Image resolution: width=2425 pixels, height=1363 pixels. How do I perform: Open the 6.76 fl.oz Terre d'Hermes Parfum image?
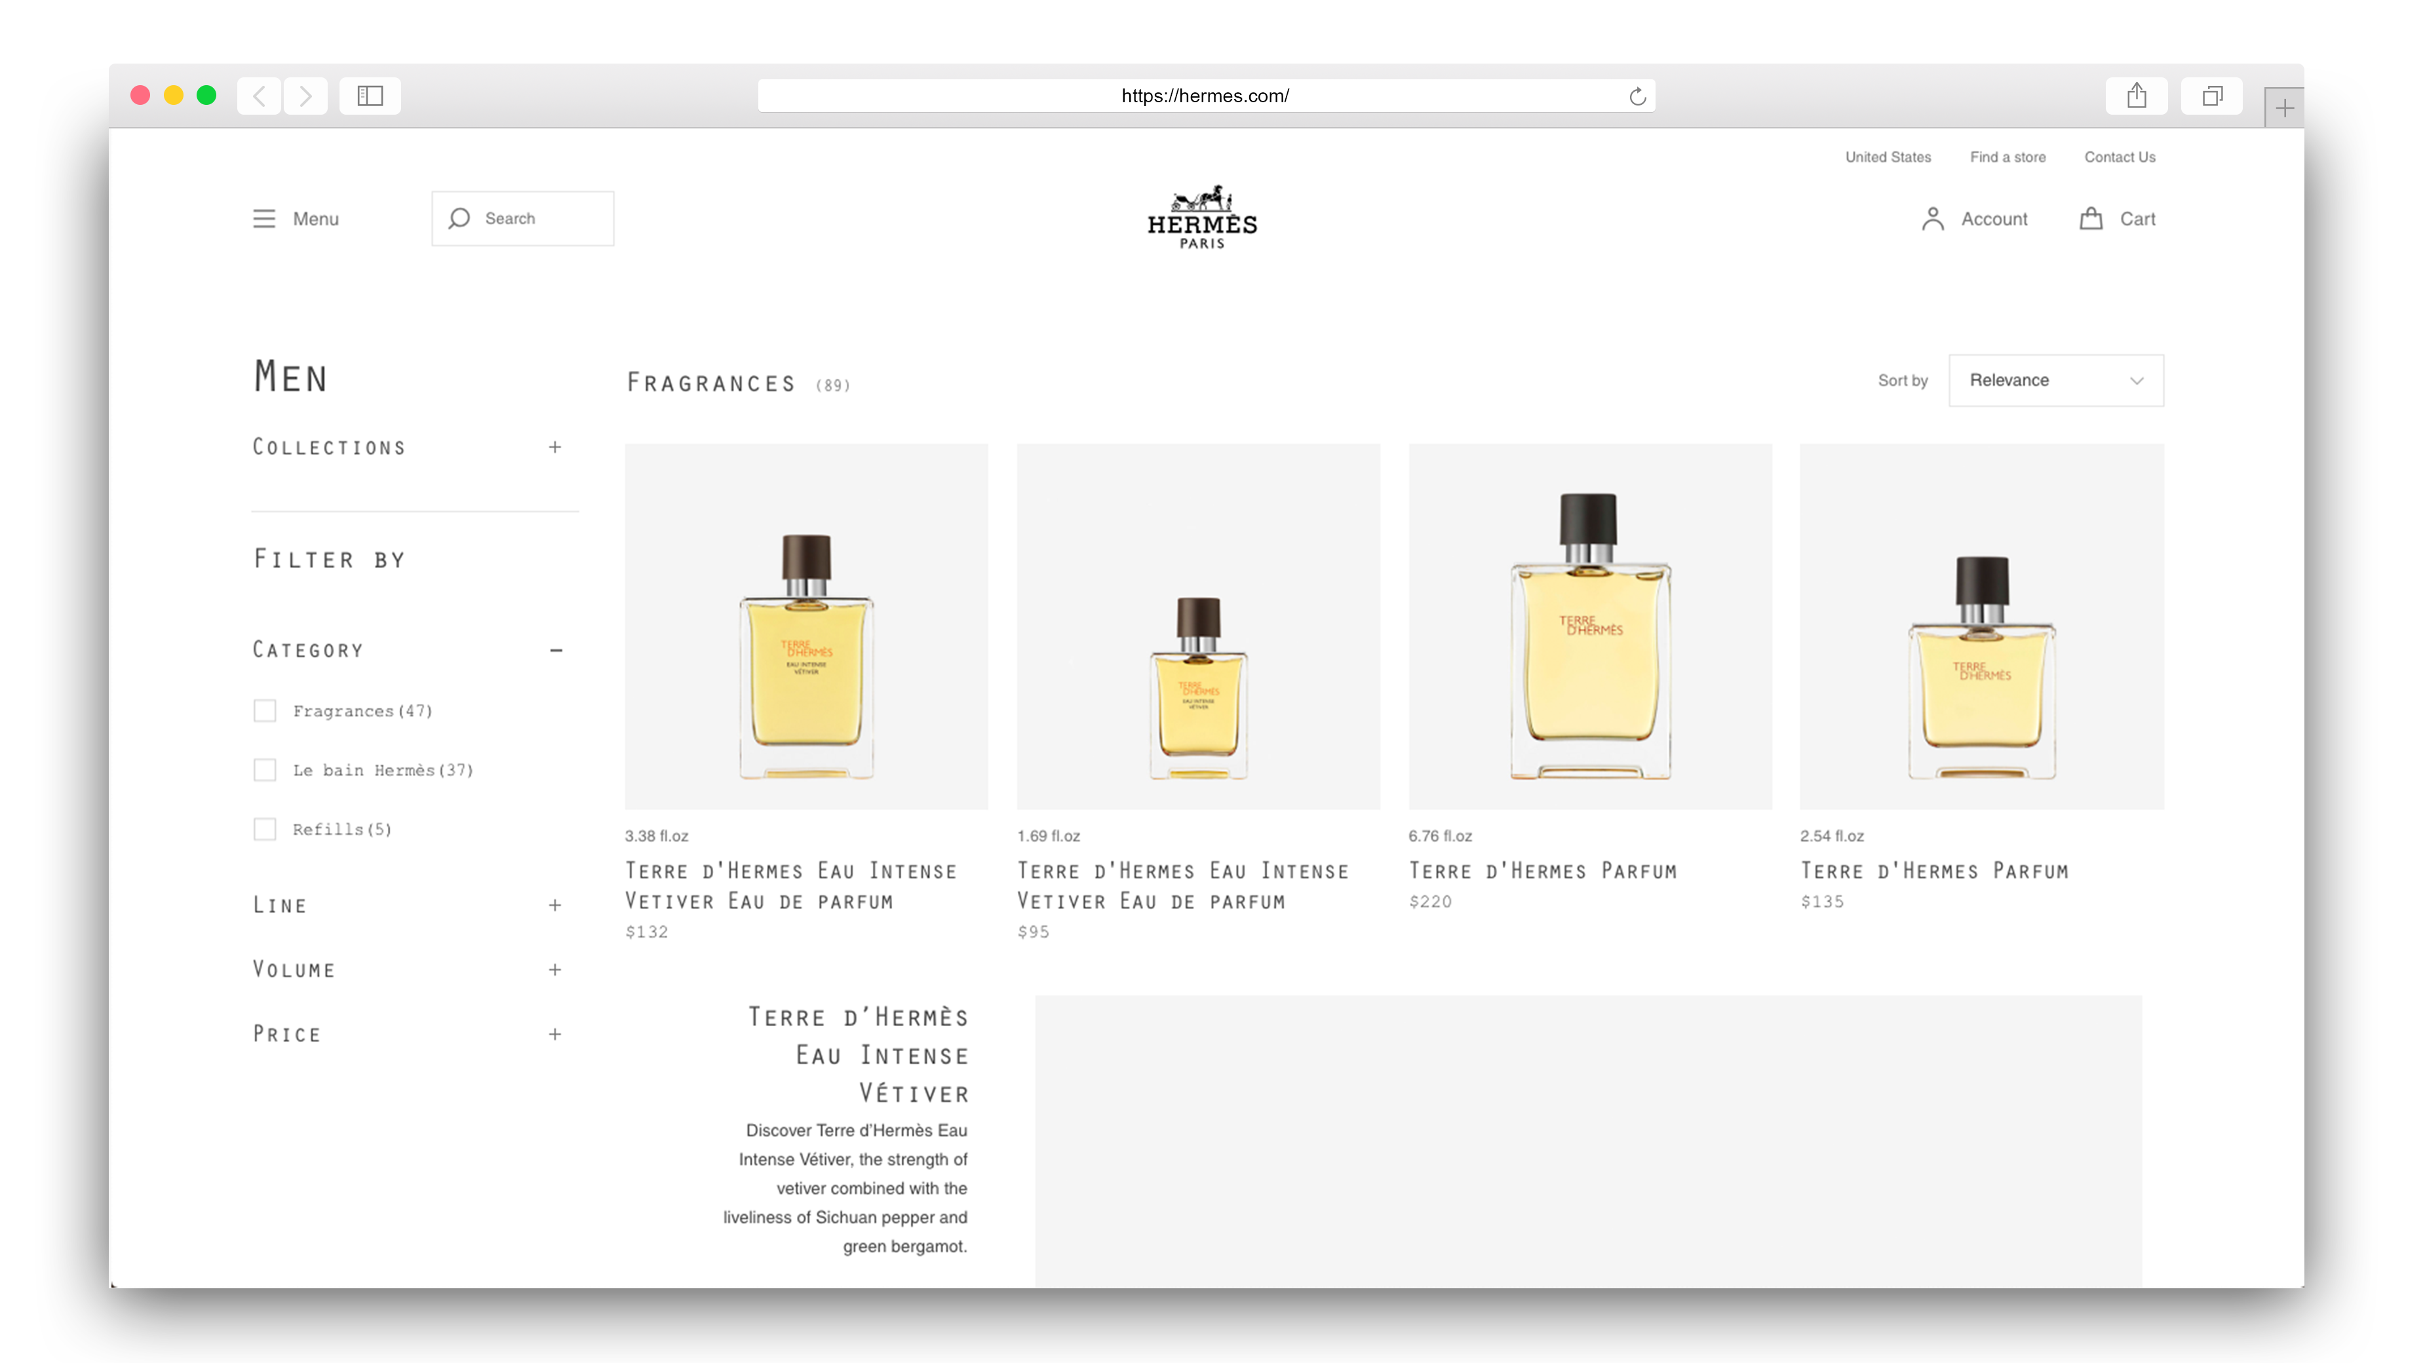coord(1590,627)
